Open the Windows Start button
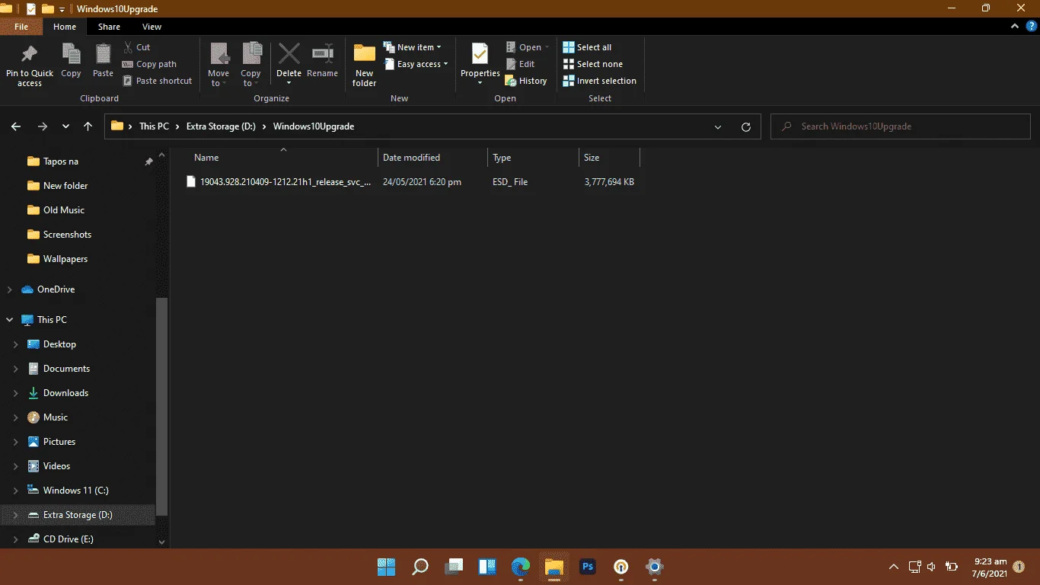Screen dimensions: 1040x585 coord(386,567)
